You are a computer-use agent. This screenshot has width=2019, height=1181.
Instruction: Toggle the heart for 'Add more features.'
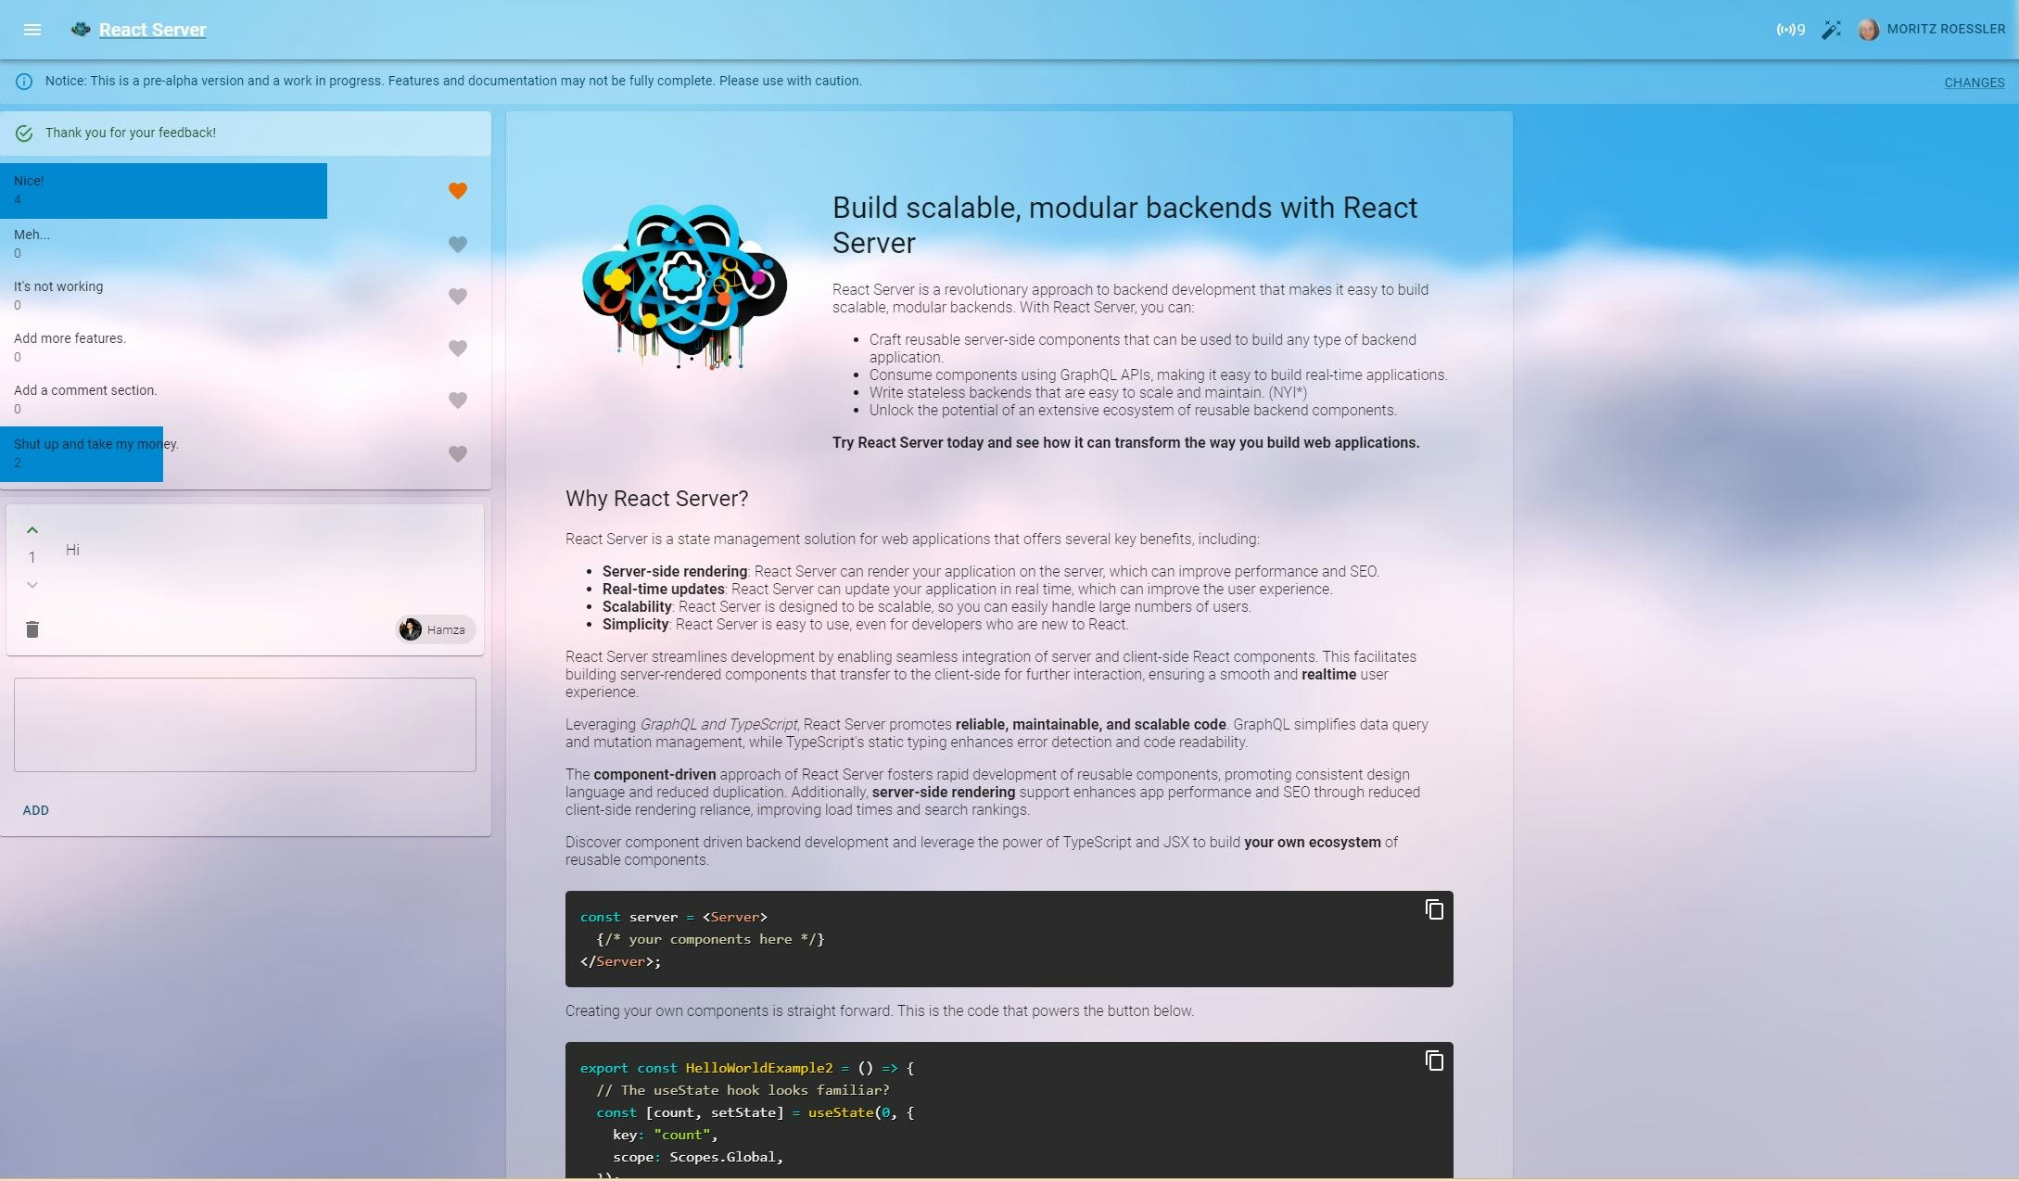click(x=458, y=348)
